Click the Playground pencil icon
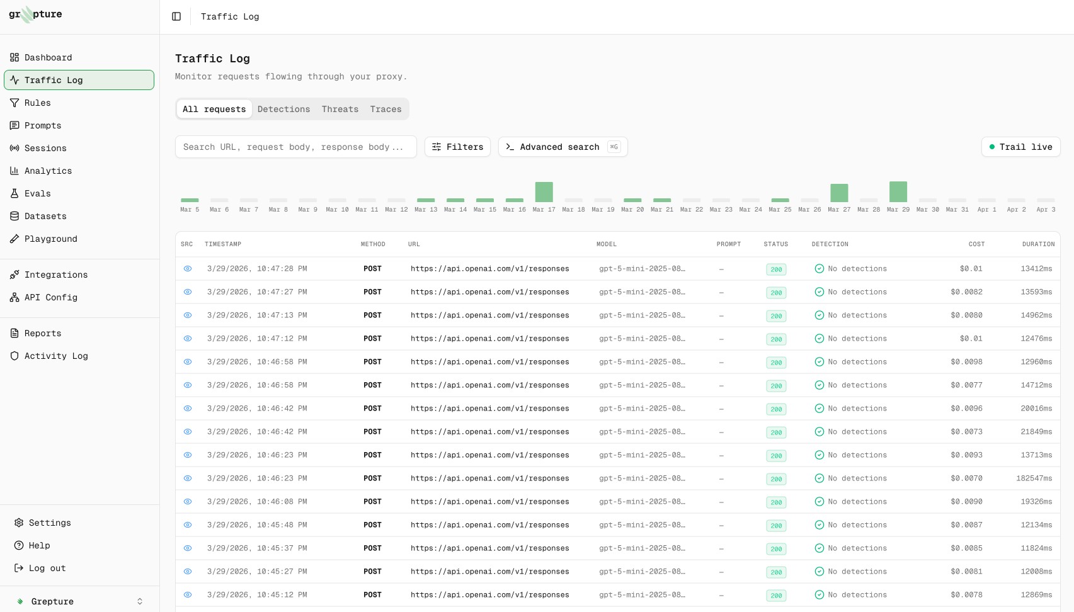 [14, 239]
